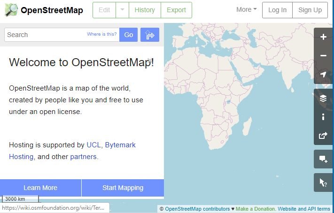
Task: Activate the query features tool
Action: tap(323, 183)
